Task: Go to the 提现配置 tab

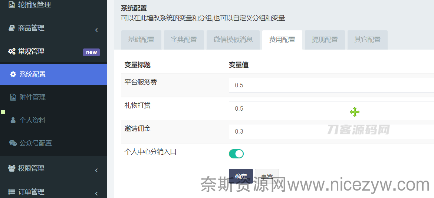Action: [325, 40]
